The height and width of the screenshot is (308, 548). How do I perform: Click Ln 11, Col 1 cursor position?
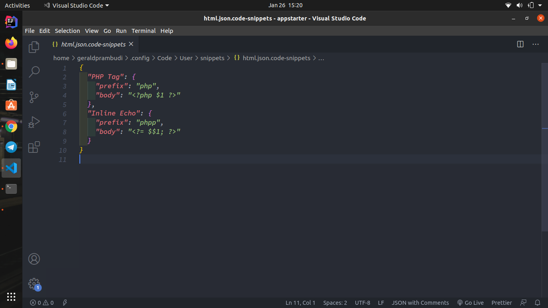pyautogui.click(x=300, y=303)
